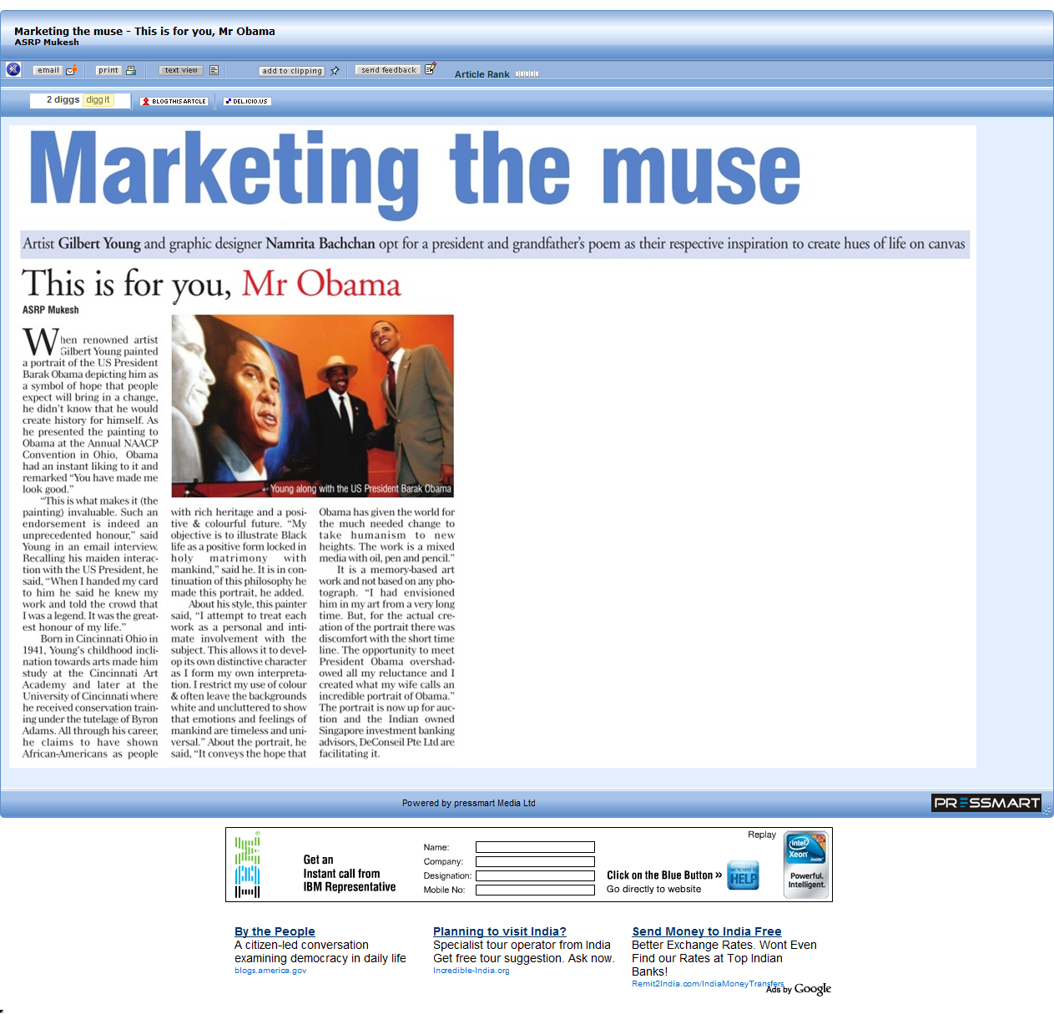Click the DEL.ICIO.US bookmark button
This screenshot has height=1014, width=1054.
pyautogui.click(x=247, y=101)
